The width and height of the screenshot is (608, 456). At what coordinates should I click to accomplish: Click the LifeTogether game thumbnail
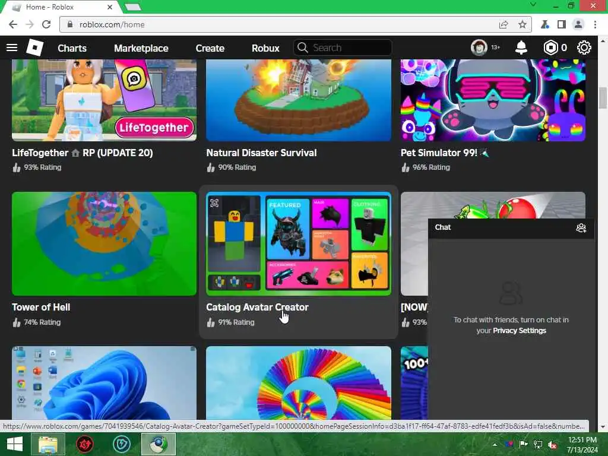104,100
